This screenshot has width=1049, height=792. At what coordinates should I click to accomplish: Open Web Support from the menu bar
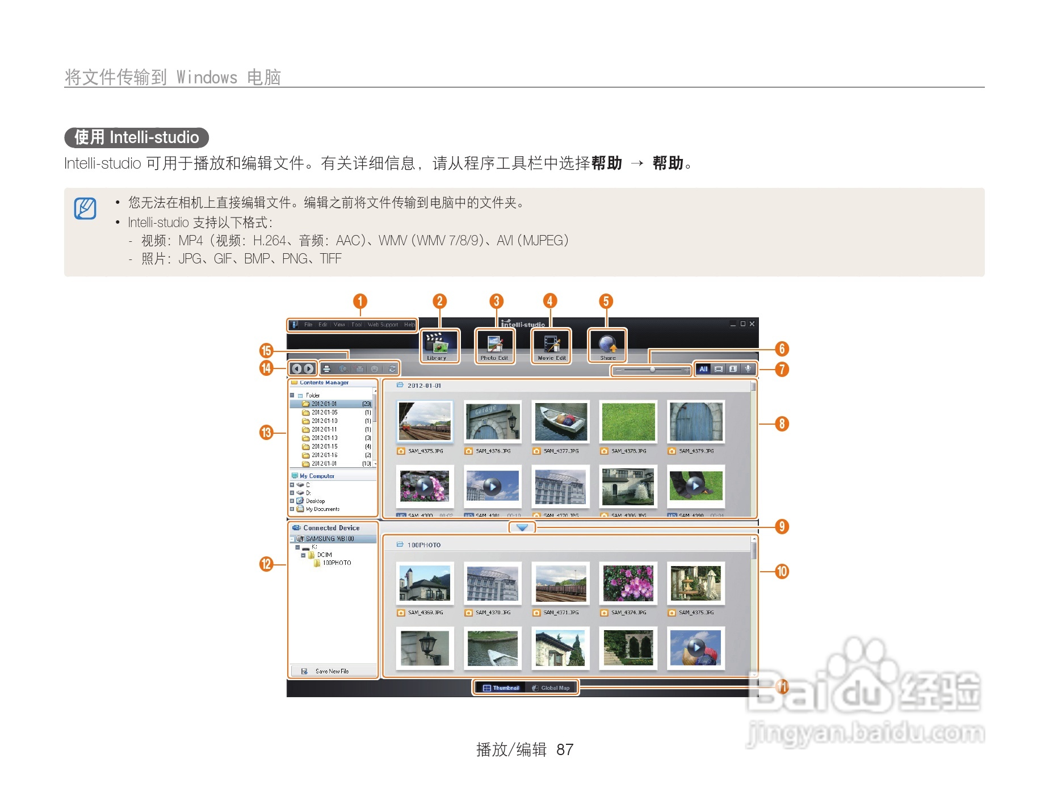tap(384, 325)
